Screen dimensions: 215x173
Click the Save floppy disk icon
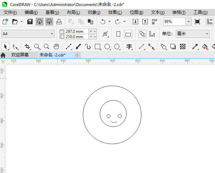[x=30, y=22]
